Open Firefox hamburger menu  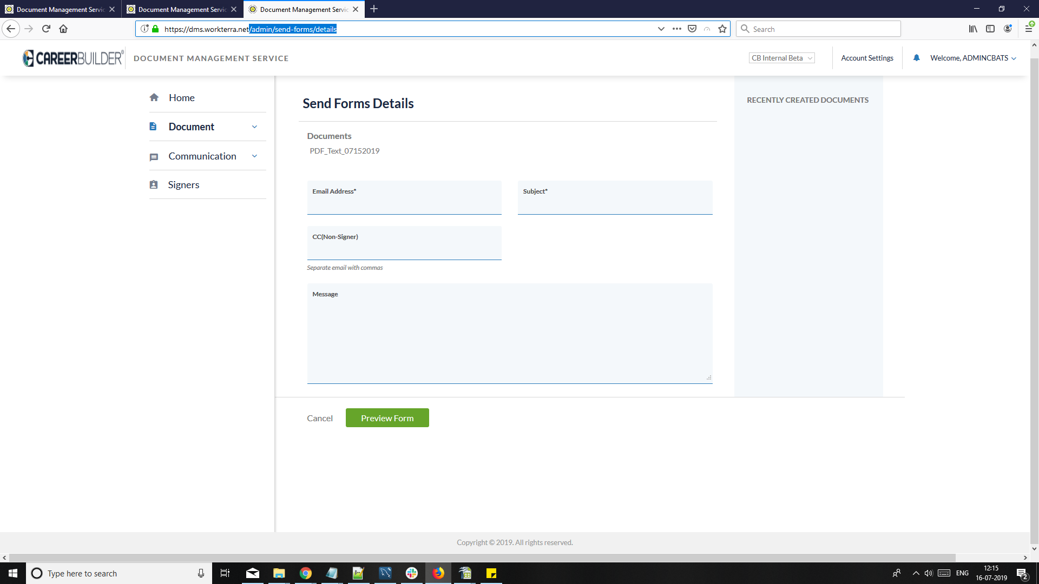click(1029, 29)
